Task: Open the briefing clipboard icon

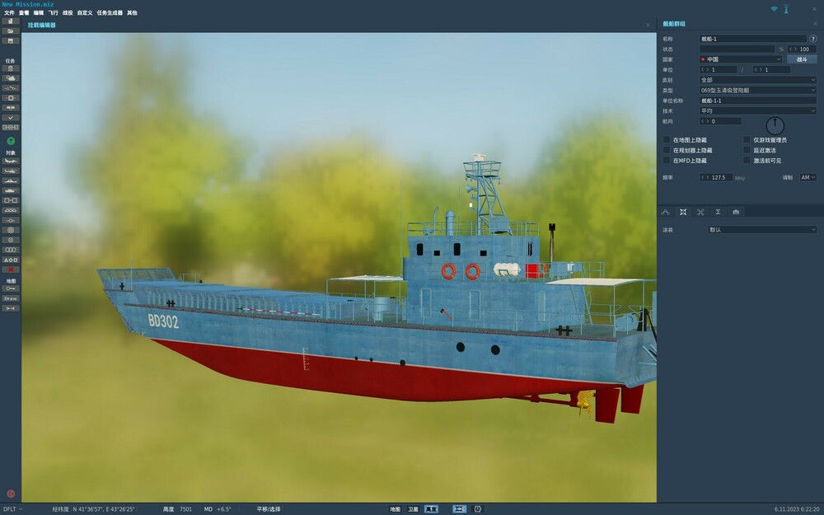Action: [x=11, y=68]
